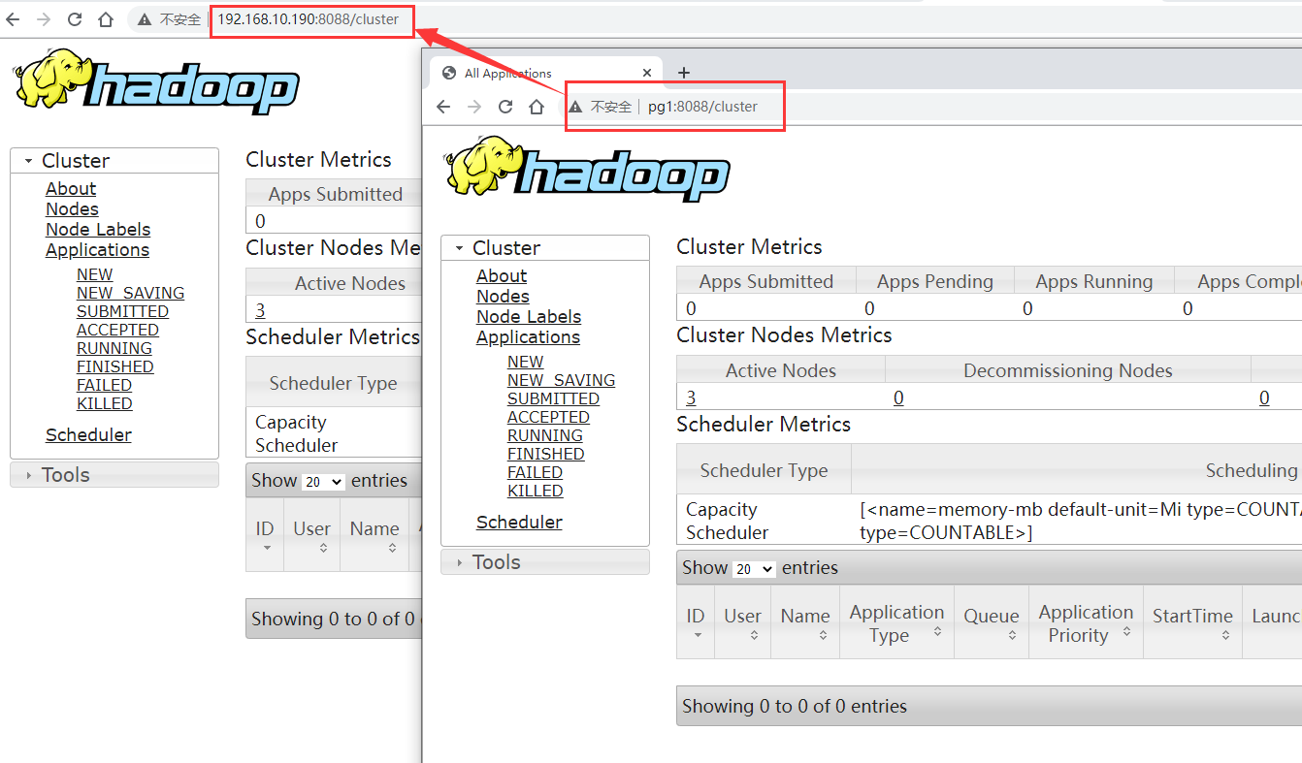Click the address bar showing 192.168.10.190:8088/cluster

point(308,19)
